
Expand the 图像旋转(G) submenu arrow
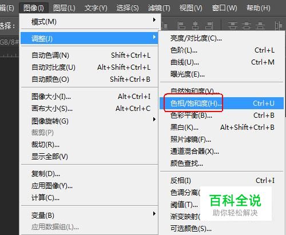[x=154, y=120]
